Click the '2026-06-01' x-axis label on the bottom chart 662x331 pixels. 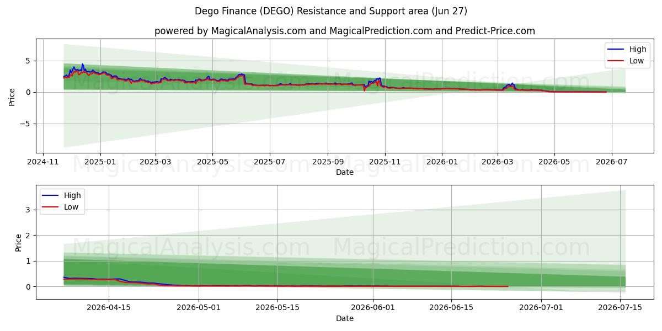373,308
